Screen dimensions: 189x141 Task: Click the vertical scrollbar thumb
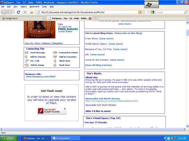click(187, 33)
